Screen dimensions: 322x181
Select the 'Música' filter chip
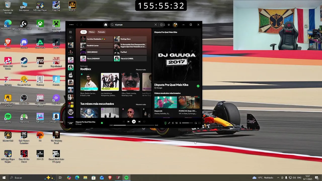tap(92, 32)
